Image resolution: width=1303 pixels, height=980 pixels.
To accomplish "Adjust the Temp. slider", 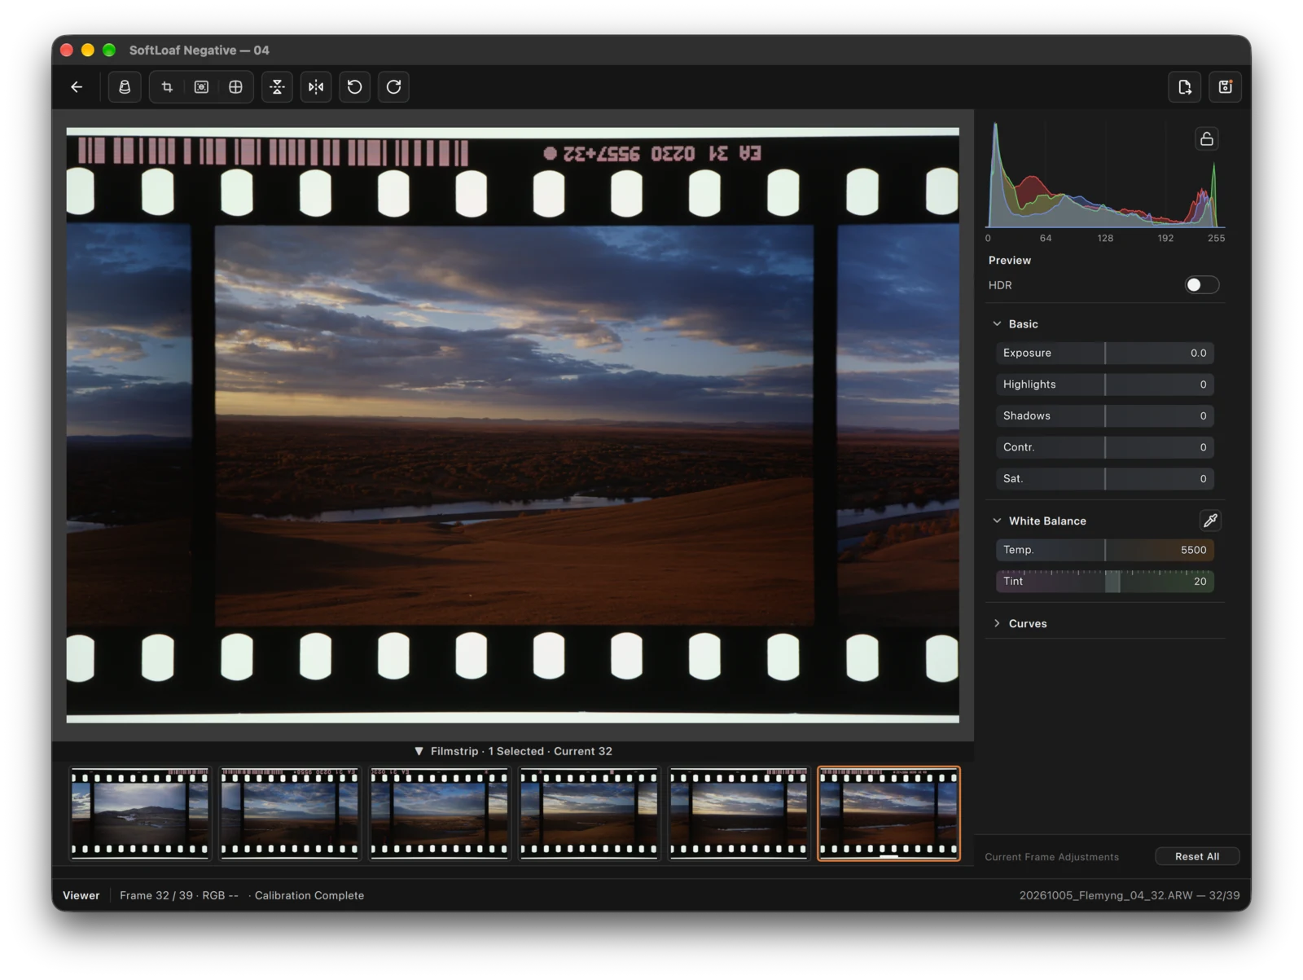I will pyautogui.click(x=1105, y=551).
